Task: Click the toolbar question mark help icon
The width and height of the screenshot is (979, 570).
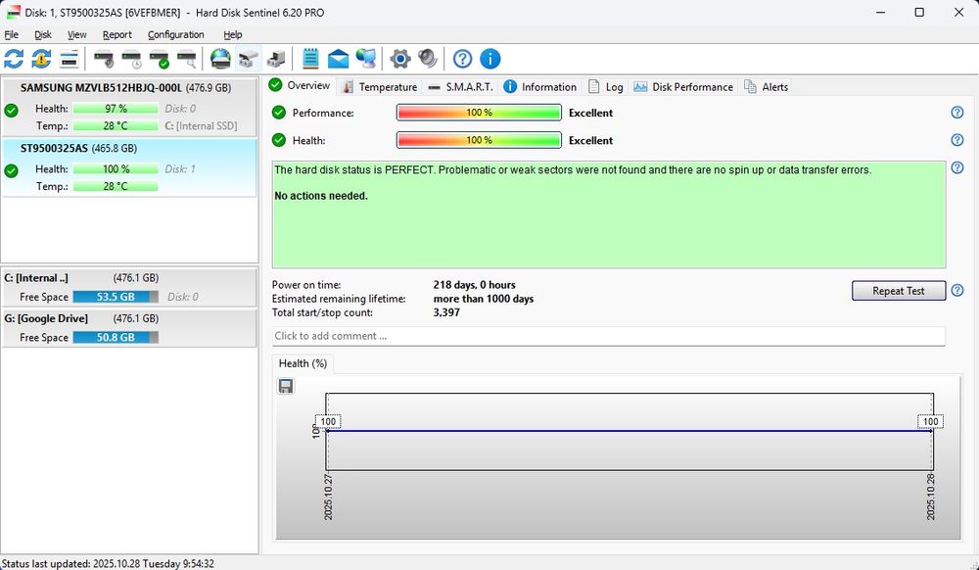Action: click(462, 60)
